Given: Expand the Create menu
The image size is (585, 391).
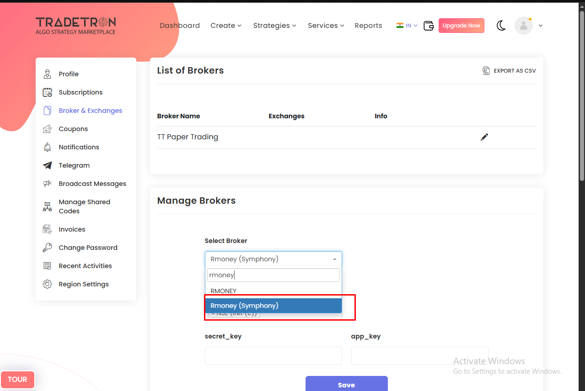Looking at the screenshot, I should pos(226,26).
